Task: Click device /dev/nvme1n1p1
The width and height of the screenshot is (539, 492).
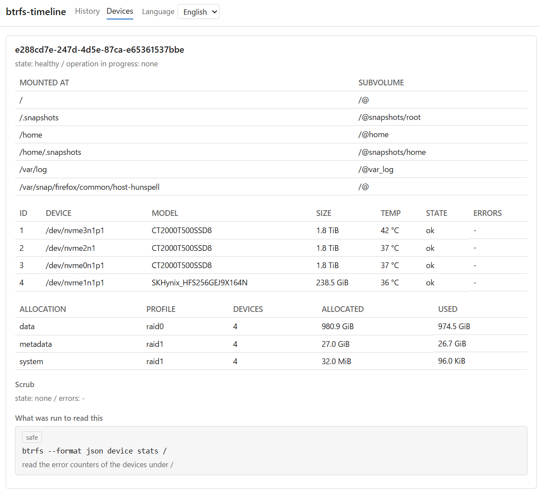Action: click(75, 283)
